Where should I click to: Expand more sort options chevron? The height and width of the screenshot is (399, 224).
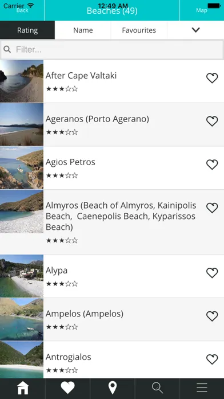[195, 30]
